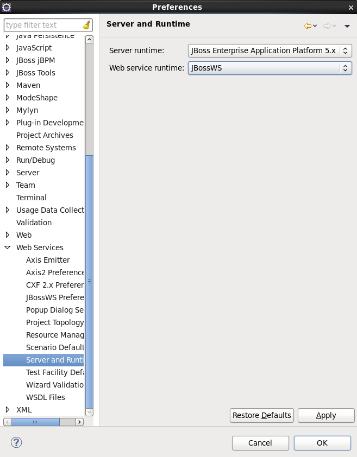Open the Web service runtime combo box
This screenshot has width=357, height=457.
tap(270, 68)
